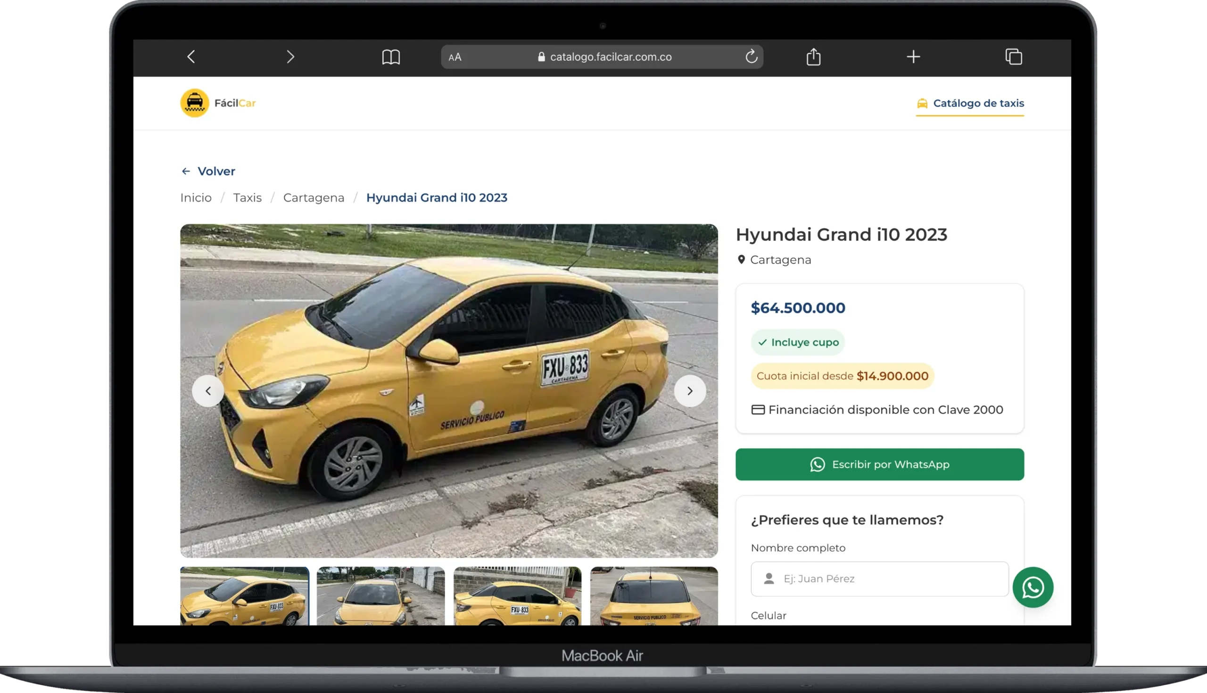Click the address bar catalogo.facilcar.com.co
The height and width of the screenshot is (693, 1207).
pyautogui.click(x=602, y=57)
